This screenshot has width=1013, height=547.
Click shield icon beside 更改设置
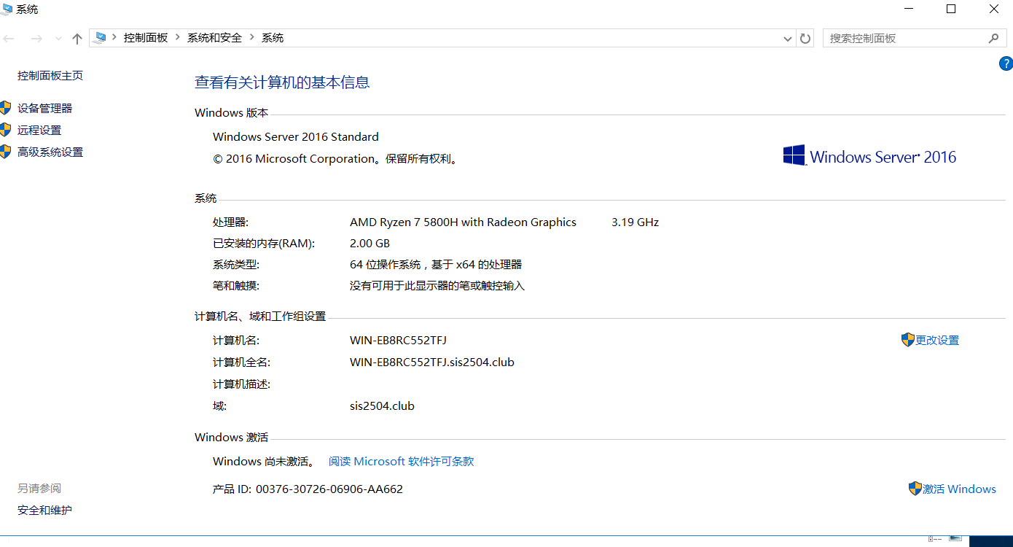click(x=907, y=340)
